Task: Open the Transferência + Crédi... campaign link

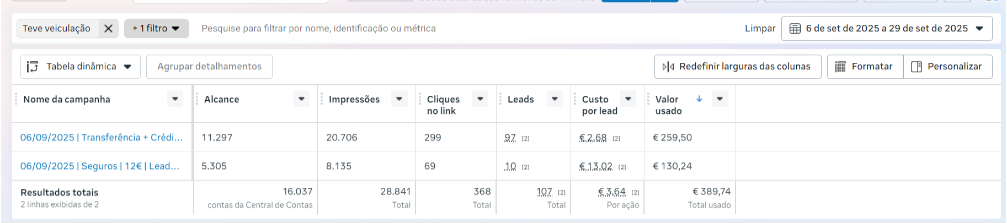Action: point(102,138)
